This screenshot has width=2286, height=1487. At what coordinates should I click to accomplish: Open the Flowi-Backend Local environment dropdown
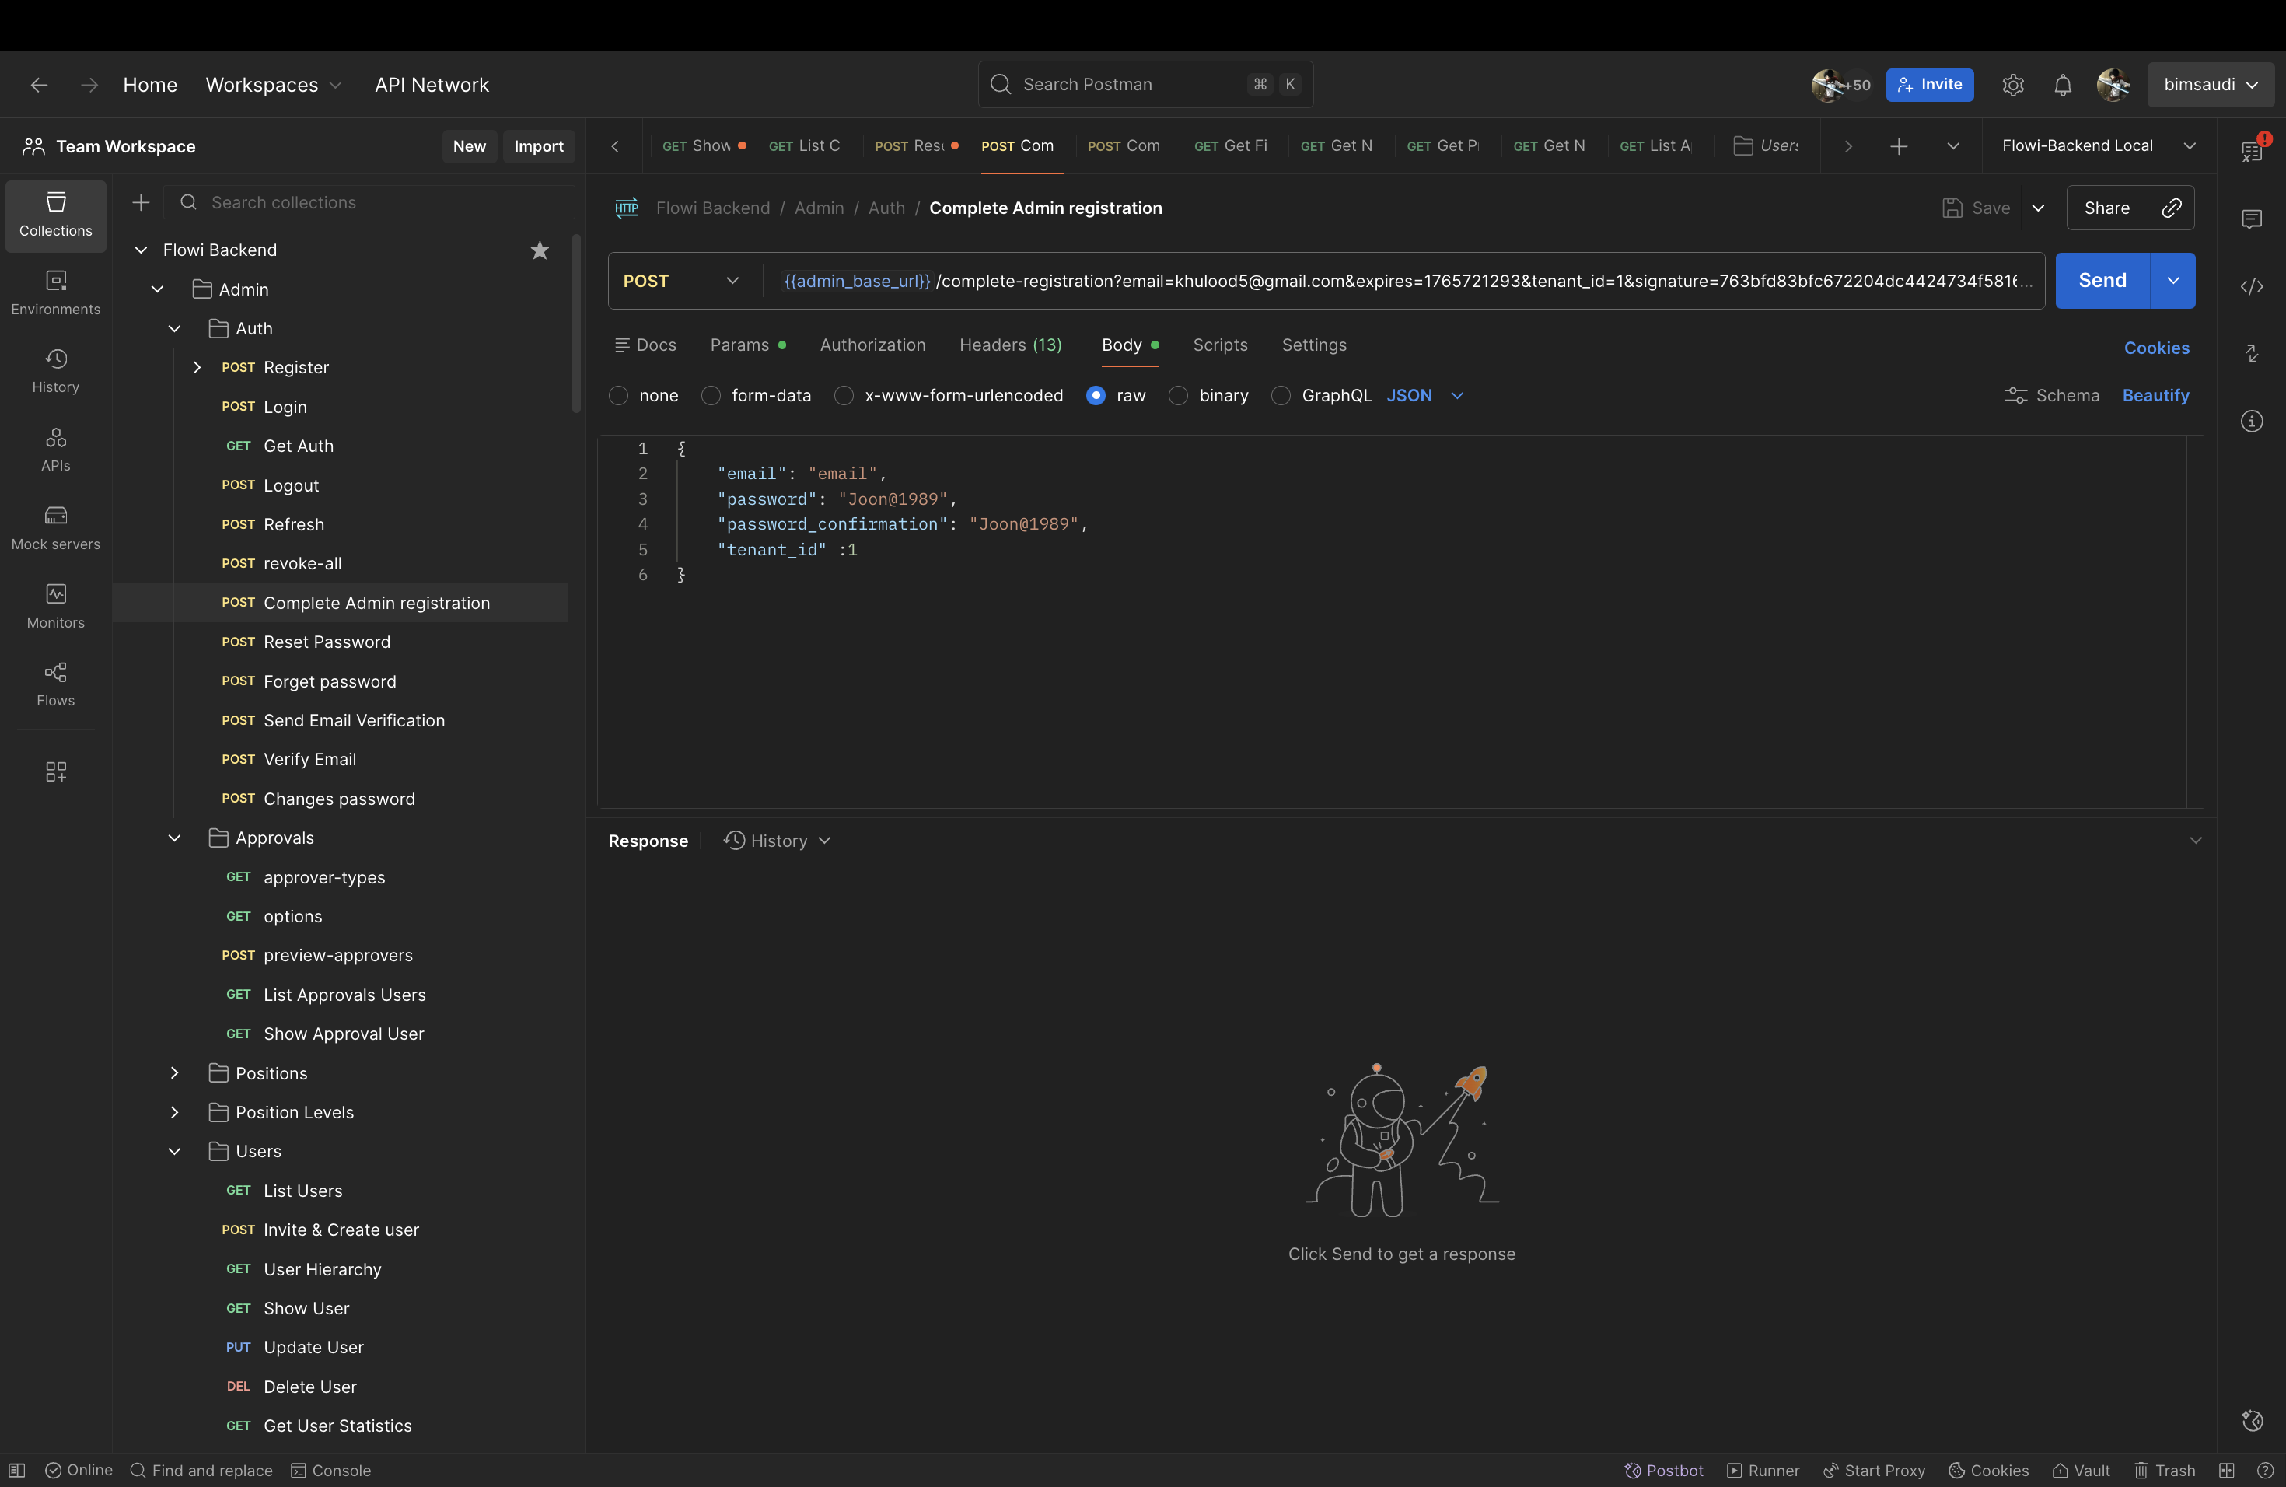tap(2098, 146)
